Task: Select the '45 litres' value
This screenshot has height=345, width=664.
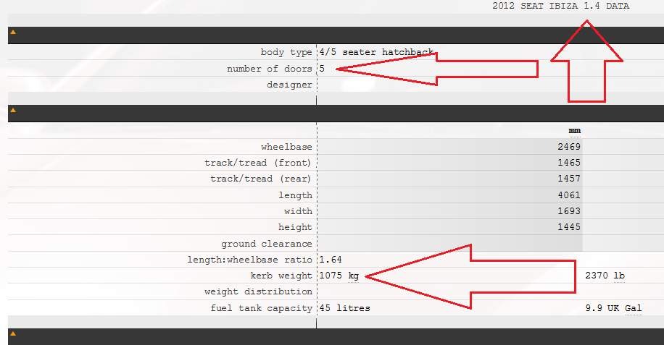Action: pyautogui.click(x=345, y=308)
